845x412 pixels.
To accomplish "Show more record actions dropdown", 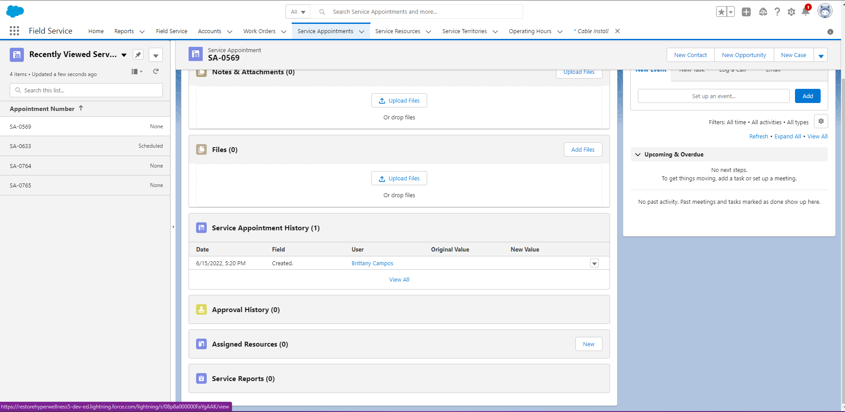I will pyautogui.click(x=821, y=55).
